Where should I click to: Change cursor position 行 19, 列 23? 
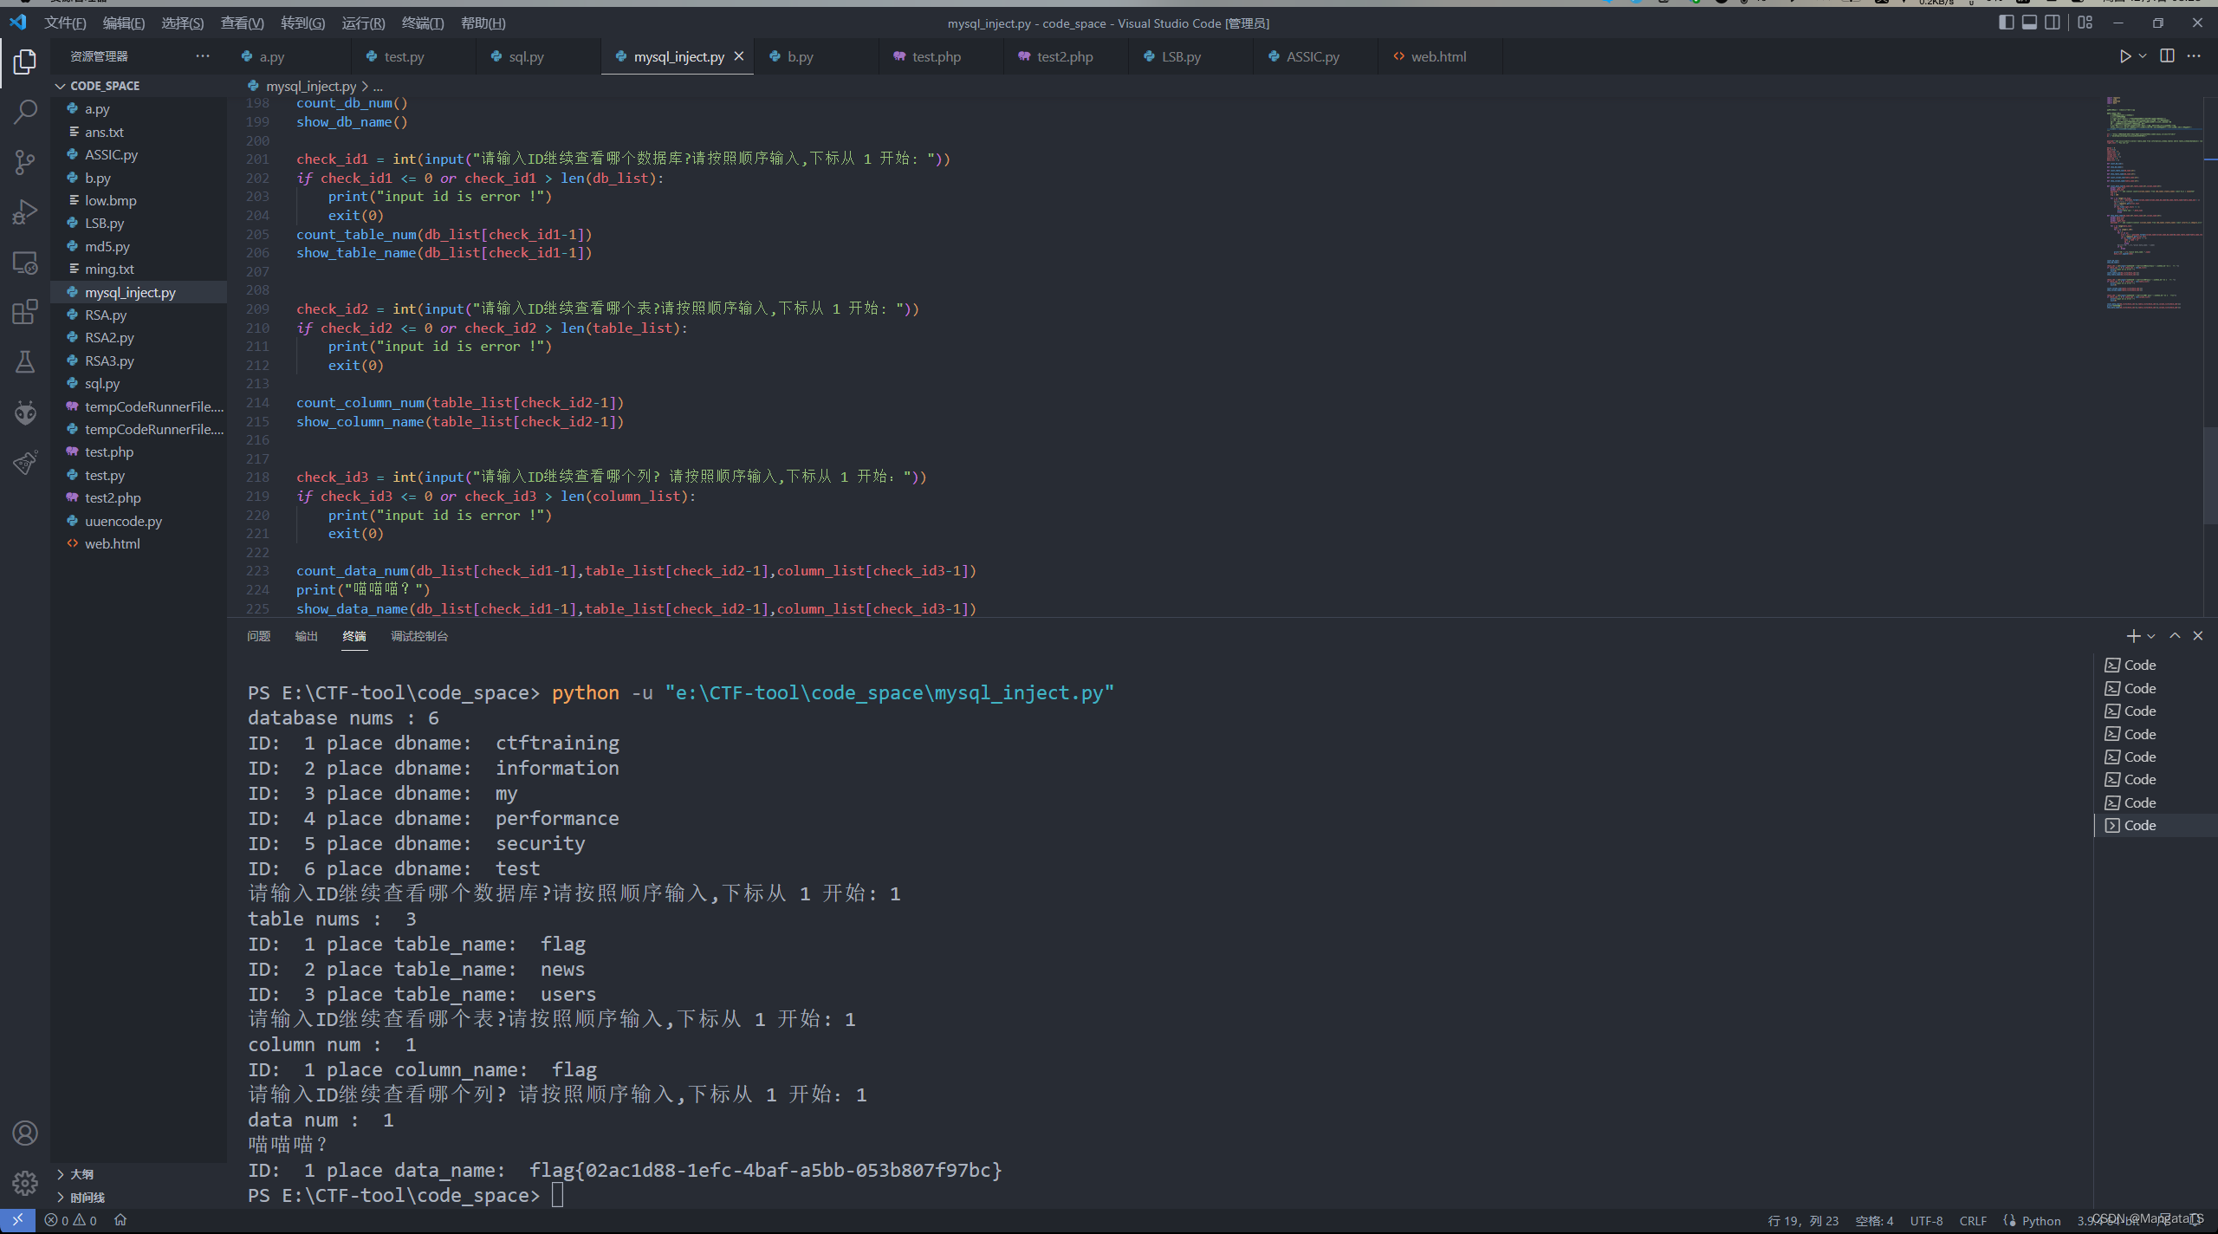[1802, 1220]
